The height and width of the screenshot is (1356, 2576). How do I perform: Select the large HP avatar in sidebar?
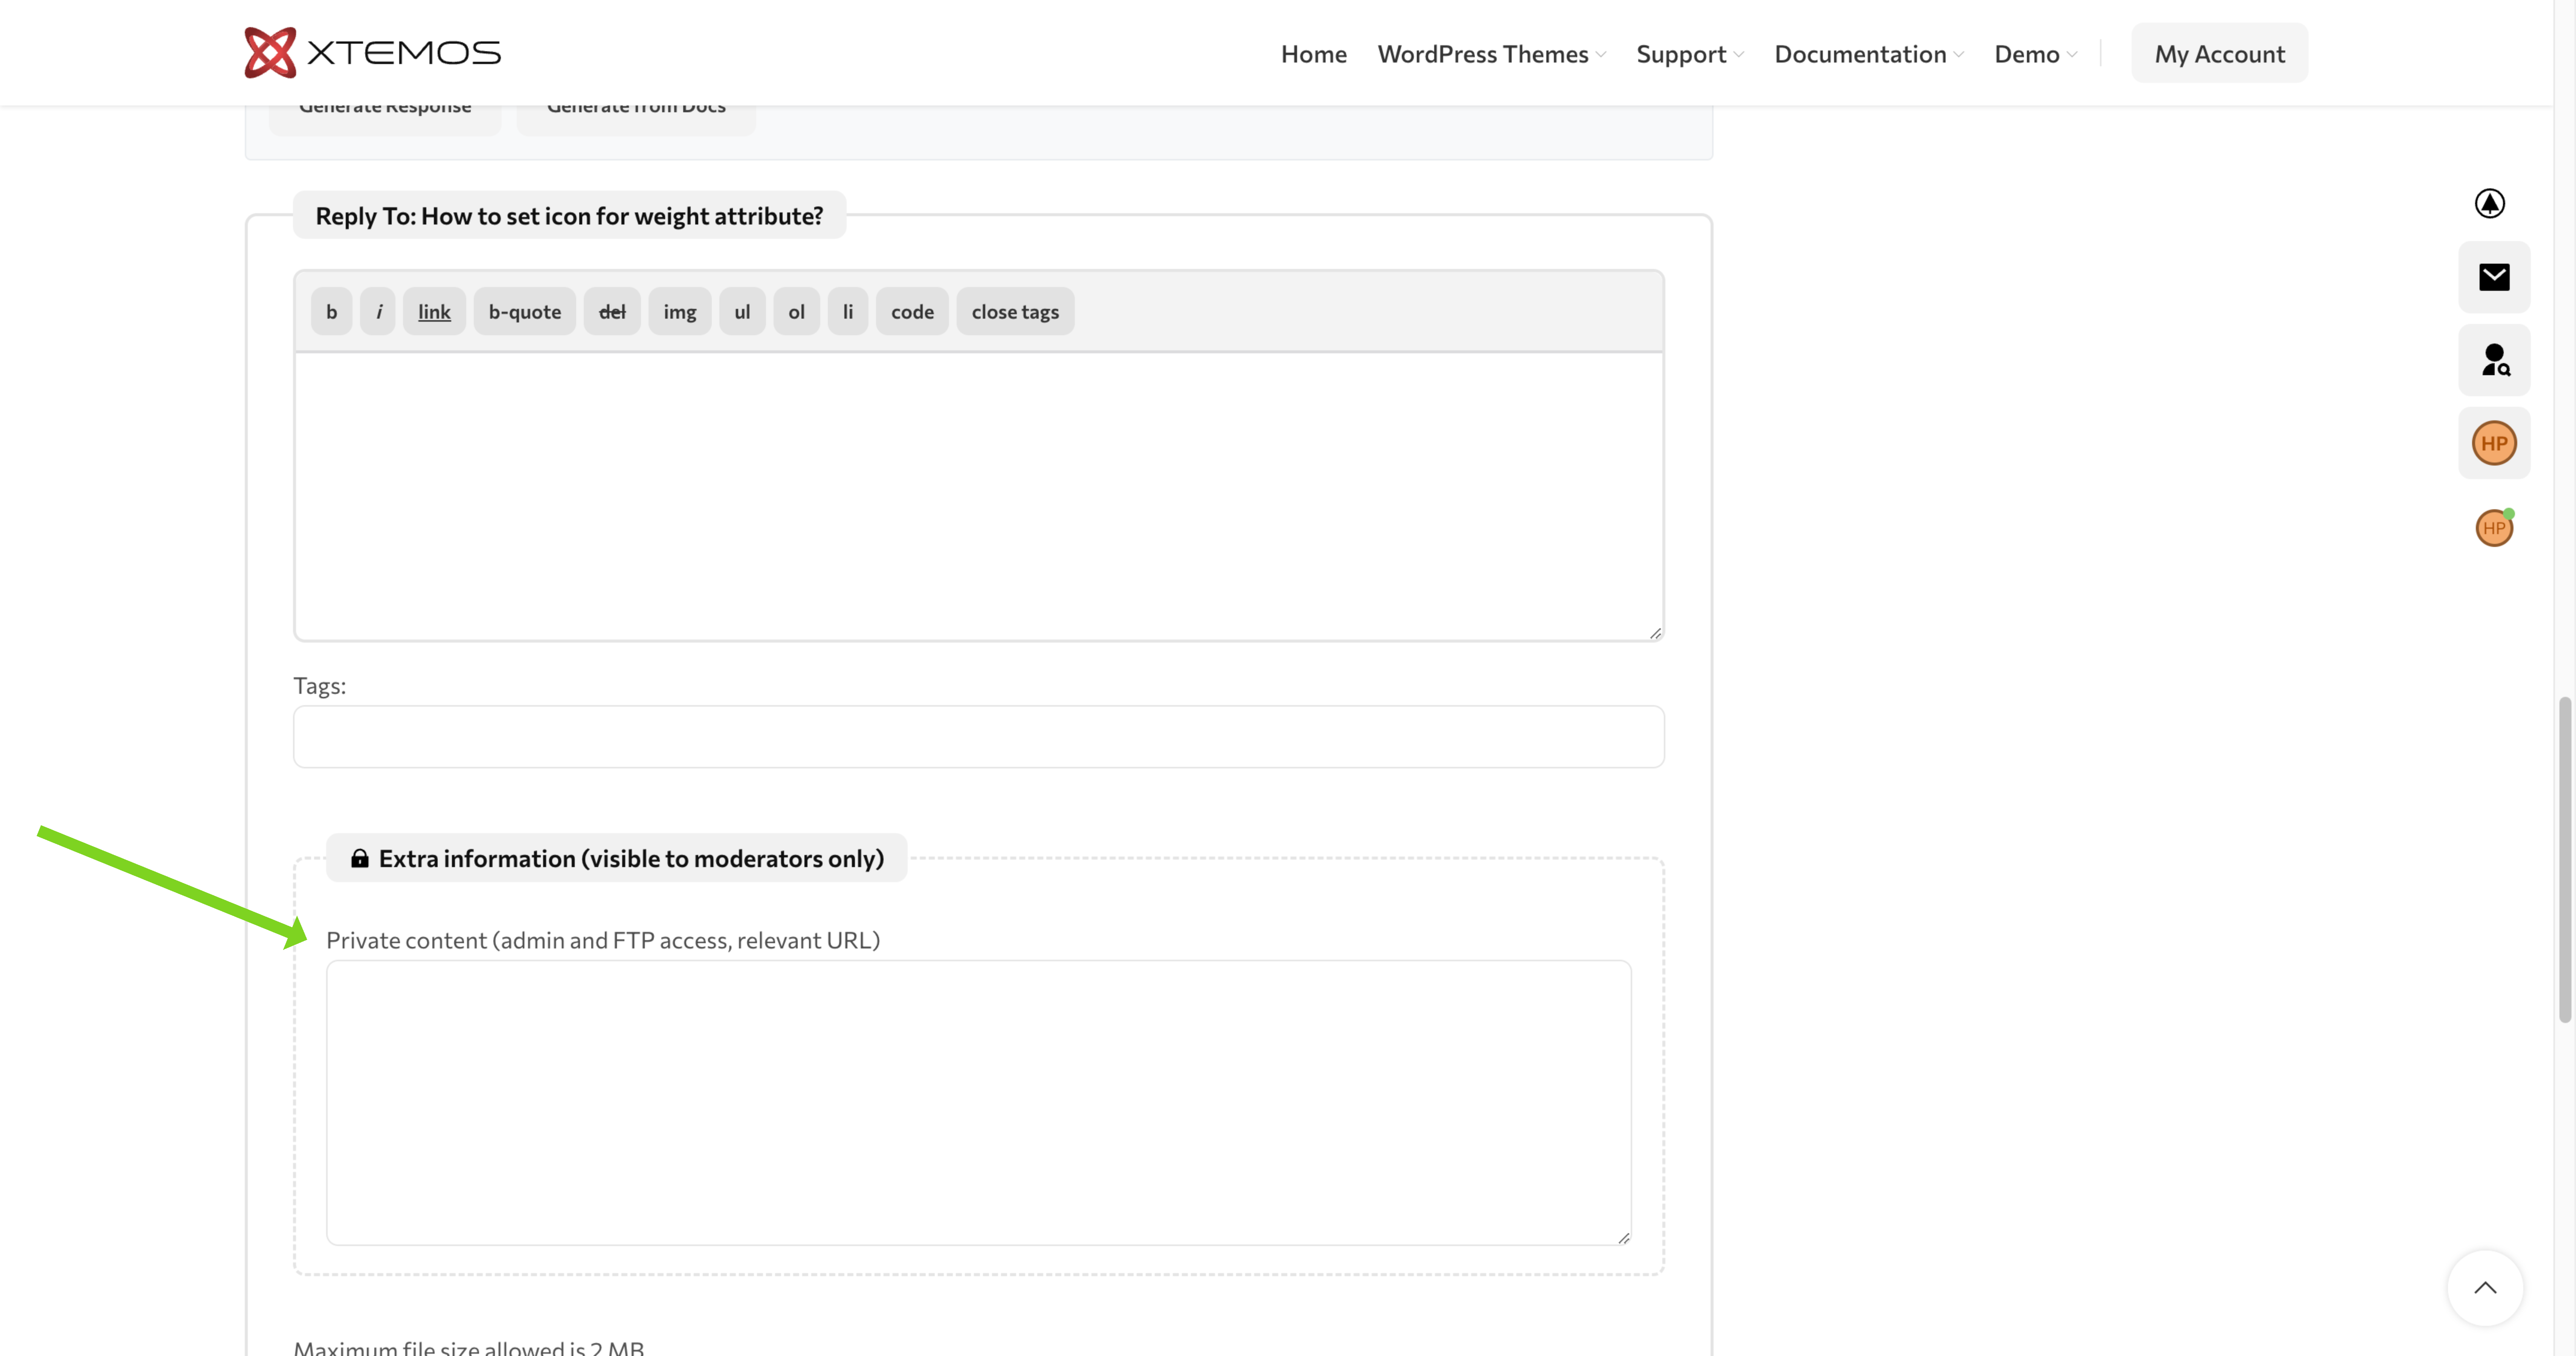[2494, 443]
